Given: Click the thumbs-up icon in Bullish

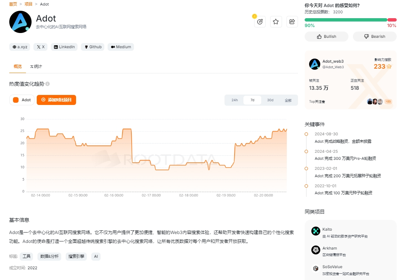Looking at the screenshot, I should tap(319, 36).
